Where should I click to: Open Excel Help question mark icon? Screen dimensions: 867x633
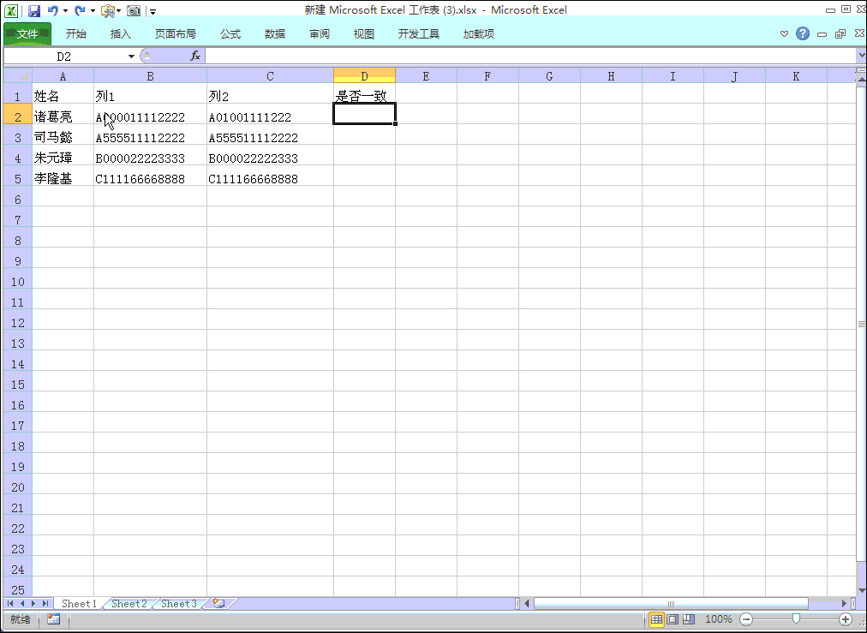[802, 33]
